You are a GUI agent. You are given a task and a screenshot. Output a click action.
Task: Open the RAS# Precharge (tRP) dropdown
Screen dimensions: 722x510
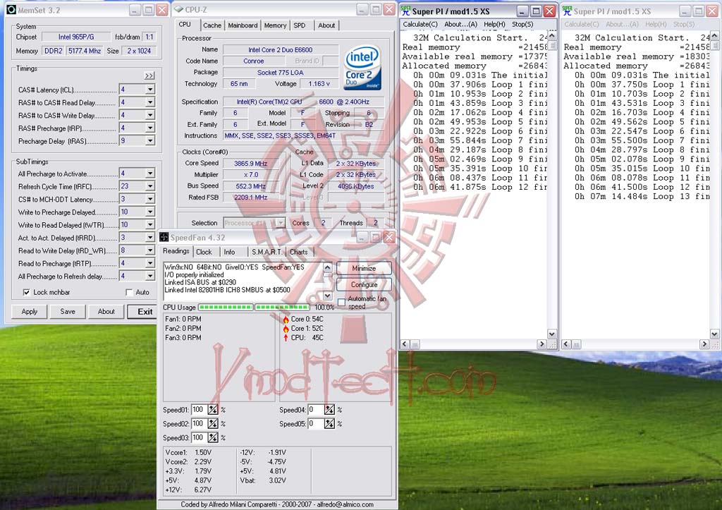150,128
